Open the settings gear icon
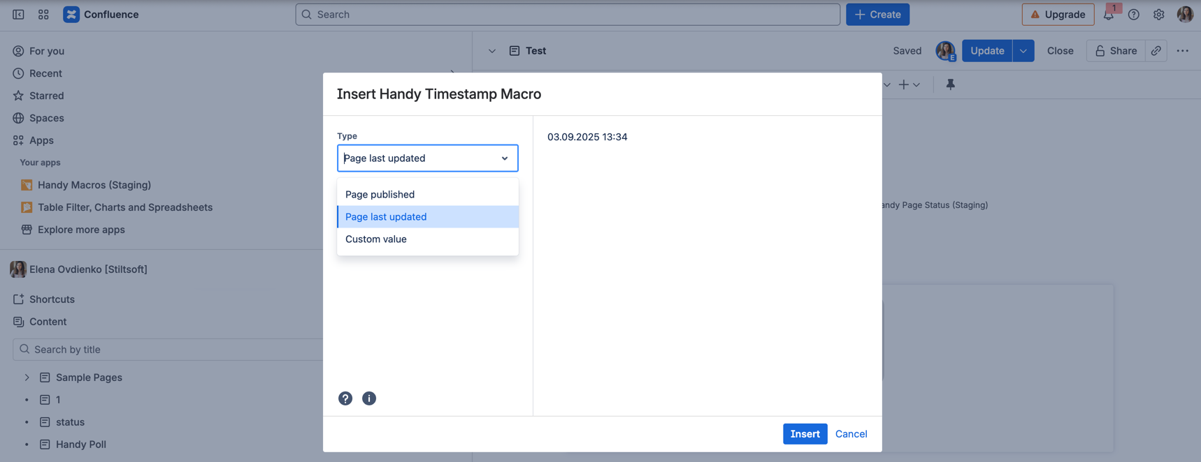1201x462 pixels. [1158, 15]
